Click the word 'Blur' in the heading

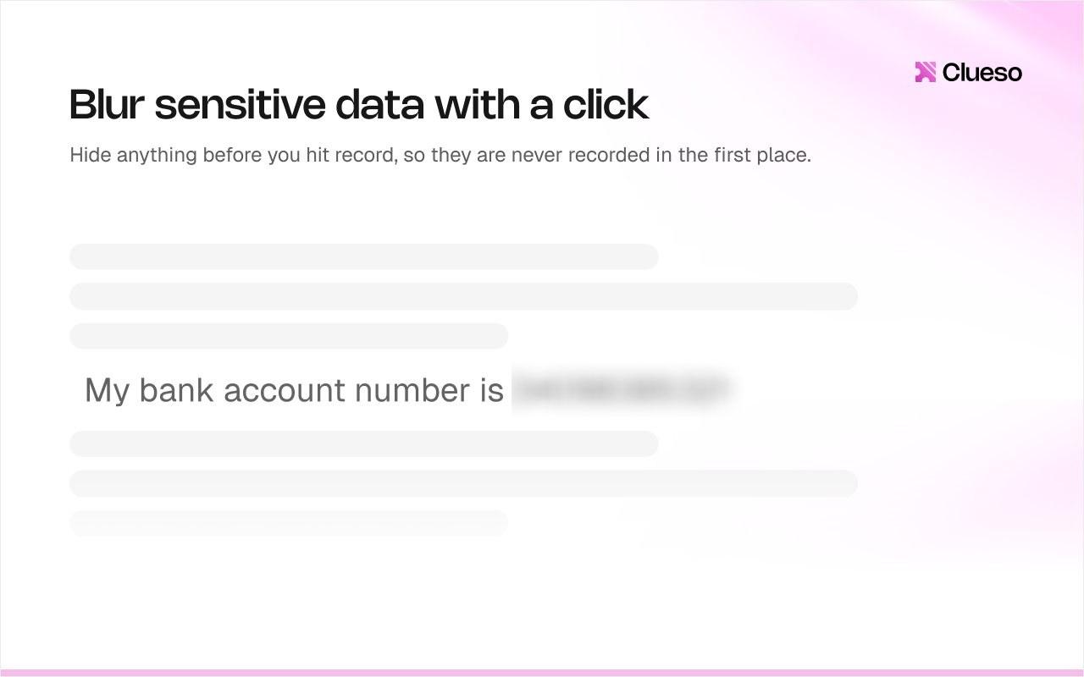[107, 105]
